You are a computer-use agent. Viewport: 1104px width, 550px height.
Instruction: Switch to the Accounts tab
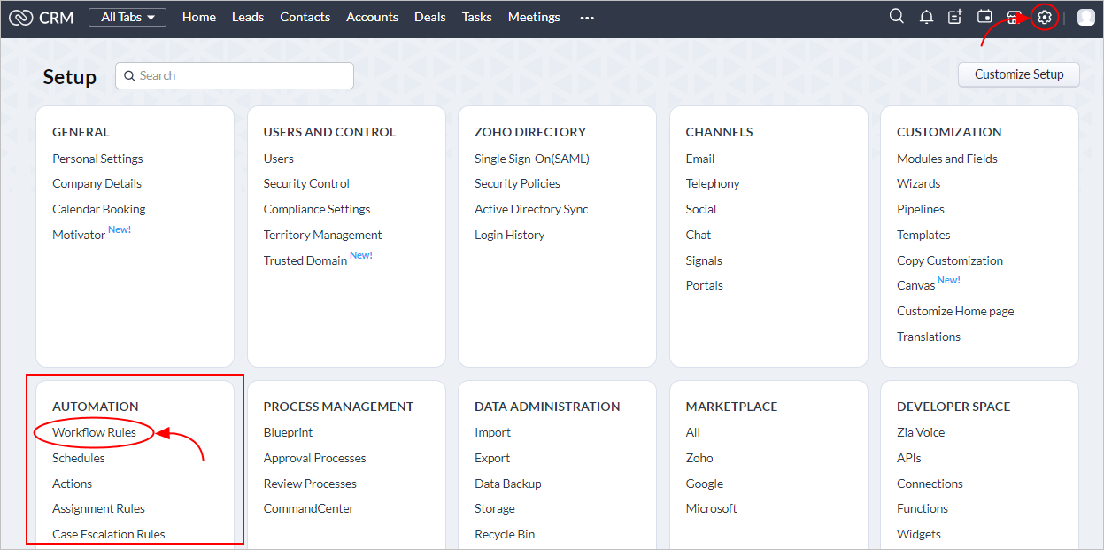tap(372, 17)
